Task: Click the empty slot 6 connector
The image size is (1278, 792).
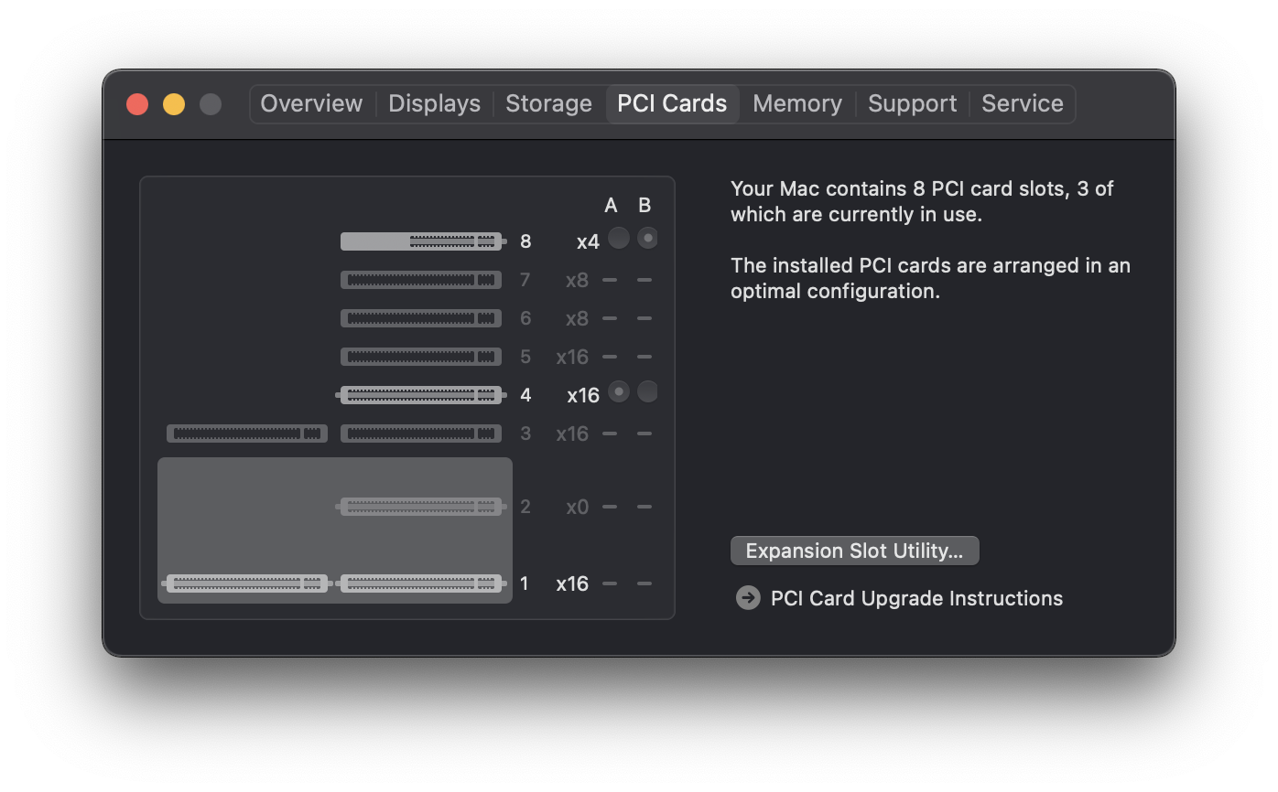Action: pos(421,318)
